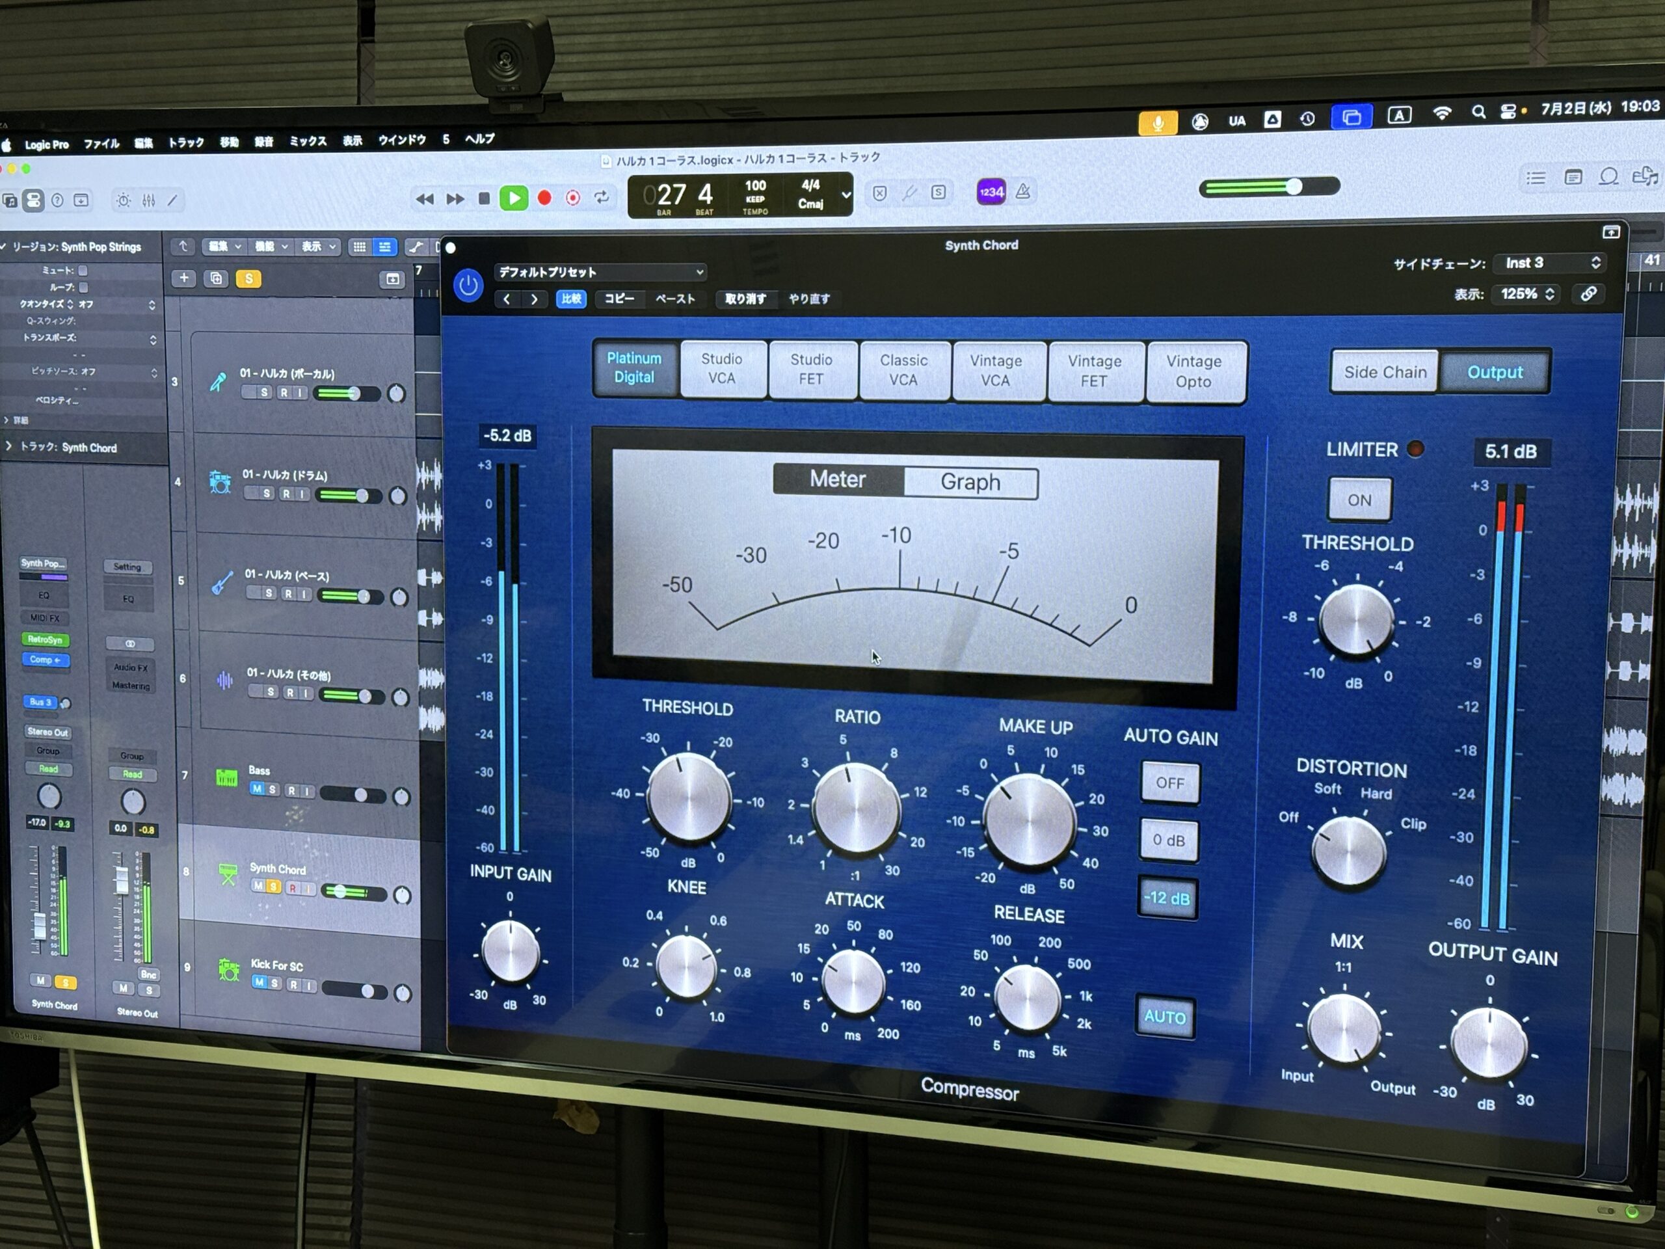Open the 編集 dropdown in tracks area

point(224,246)
